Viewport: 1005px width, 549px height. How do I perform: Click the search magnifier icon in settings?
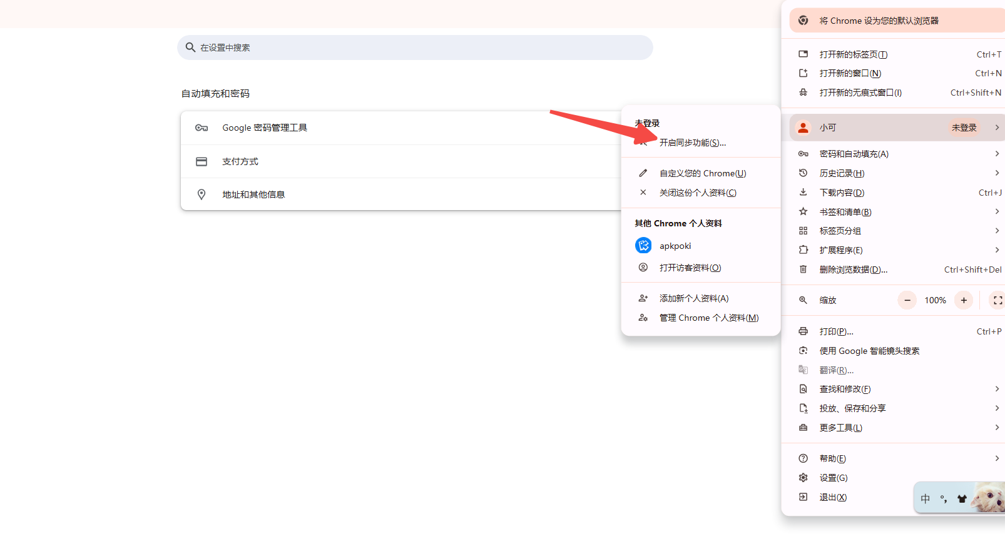coord(191,48)
